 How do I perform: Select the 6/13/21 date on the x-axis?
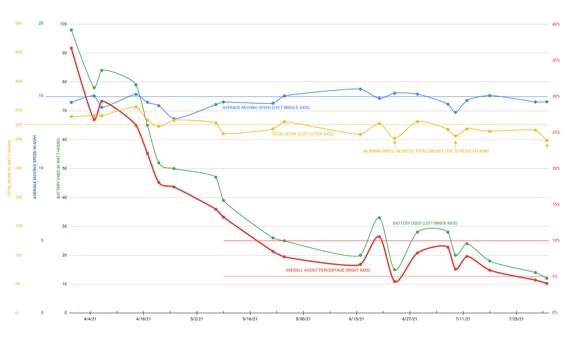(357, 319)
